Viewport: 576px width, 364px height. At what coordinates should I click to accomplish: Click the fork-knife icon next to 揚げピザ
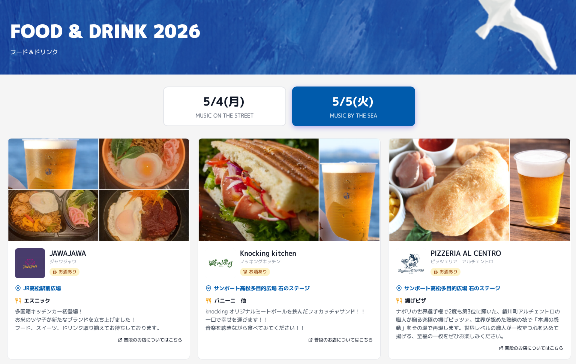click(399, 300)
